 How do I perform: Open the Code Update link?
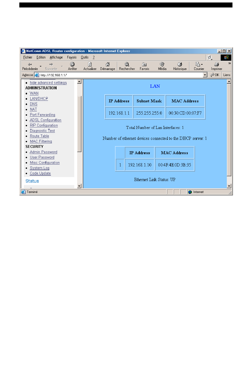pyautogui.click(x=40, y=173)
